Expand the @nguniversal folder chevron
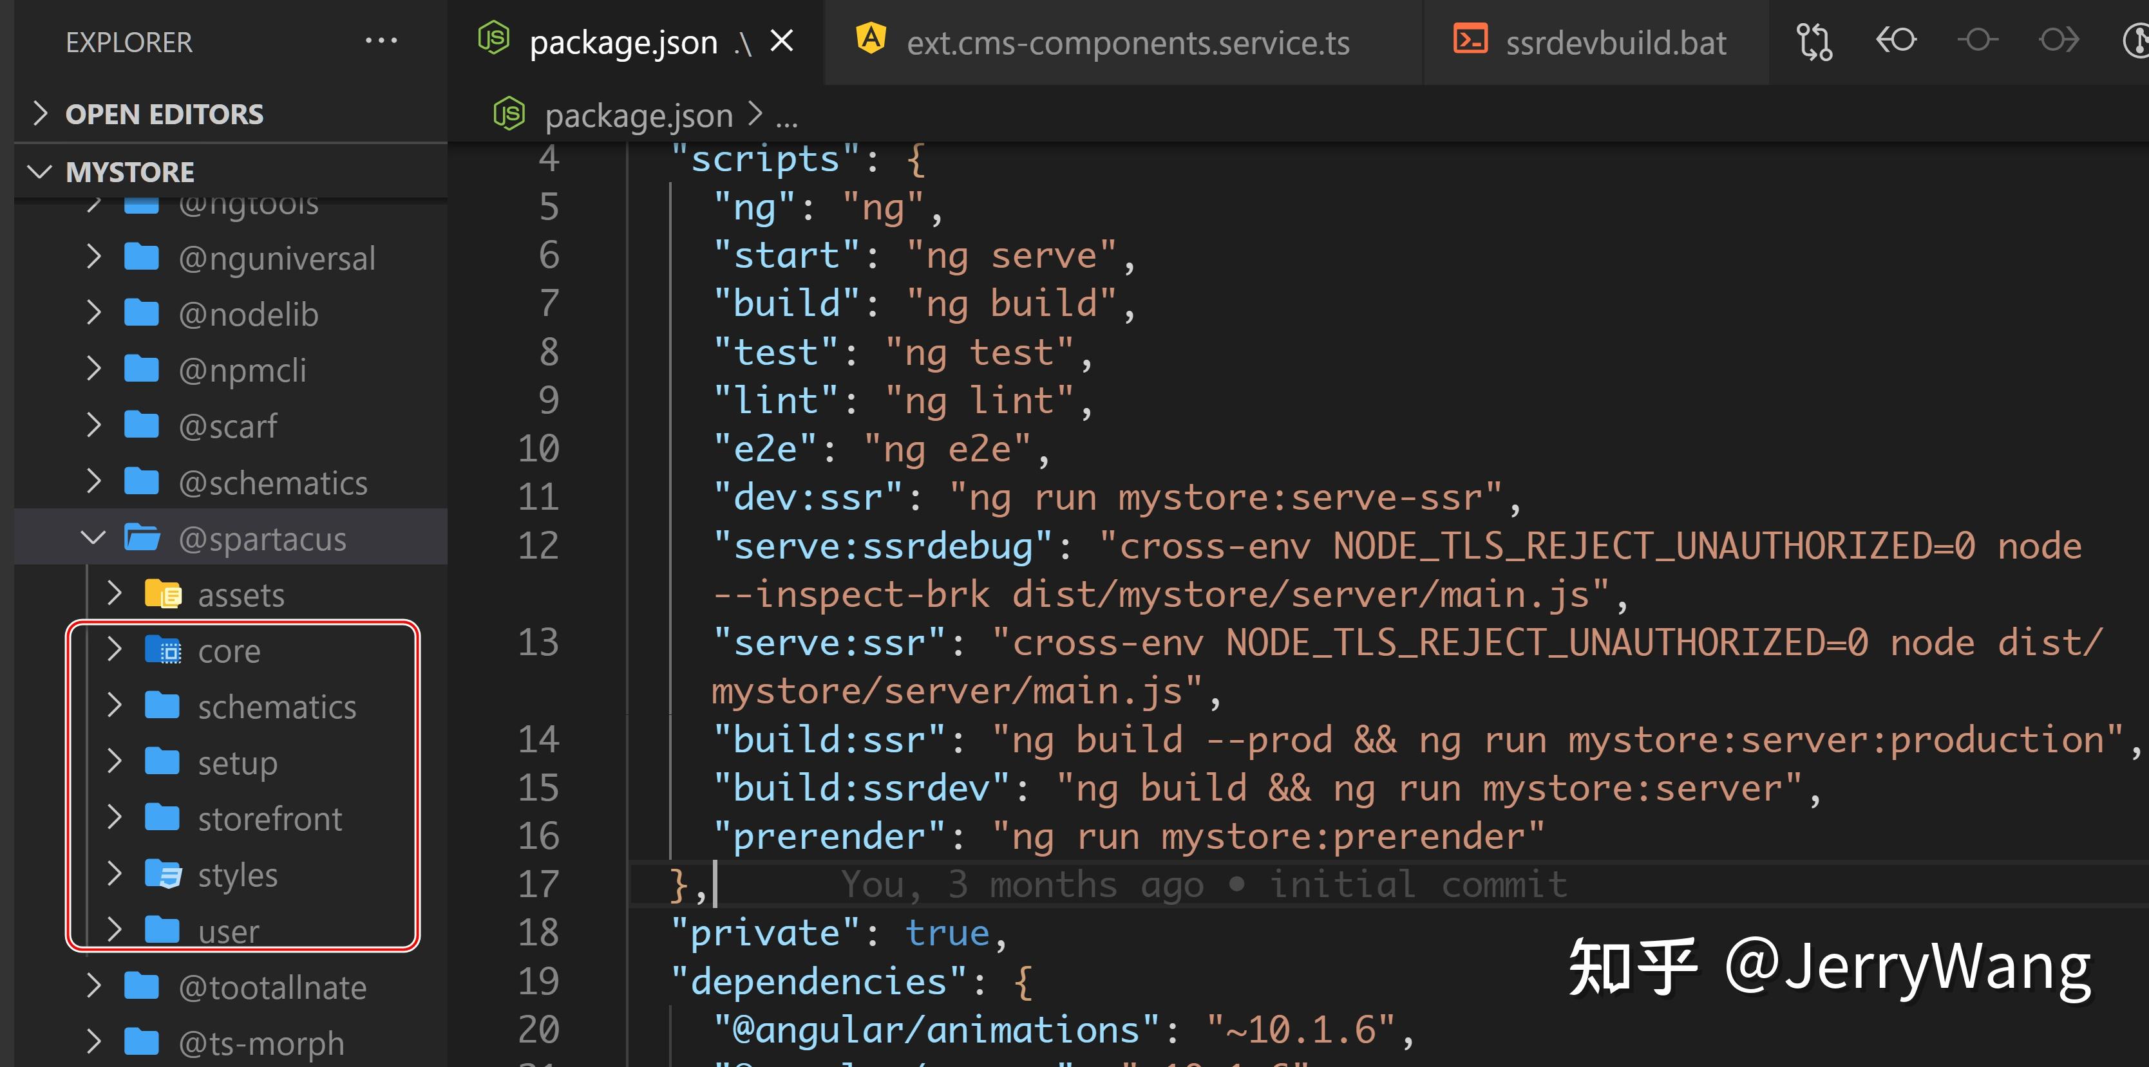Screen dimensions: 2149x1067 coord(94,257)
